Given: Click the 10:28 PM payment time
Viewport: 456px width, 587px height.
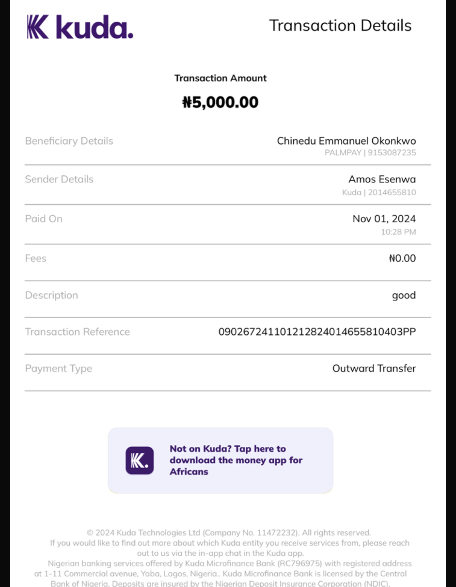Looking at the screenshot, I should click(x=398, y=232).
